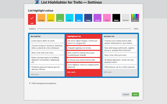Click the page title 'List Highlighter for Trello — Settings'
The width and height of the screenshot is (167, 104).
tap(71, 2)
